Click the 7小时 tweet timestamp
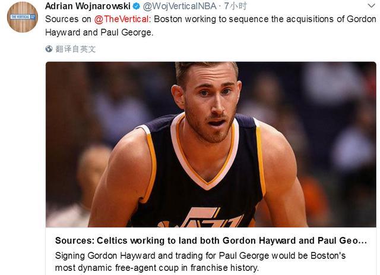The image size is (380, 275). 235,6
